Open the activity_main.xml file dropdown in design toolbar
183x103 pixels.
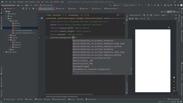(x=135, y=15)
